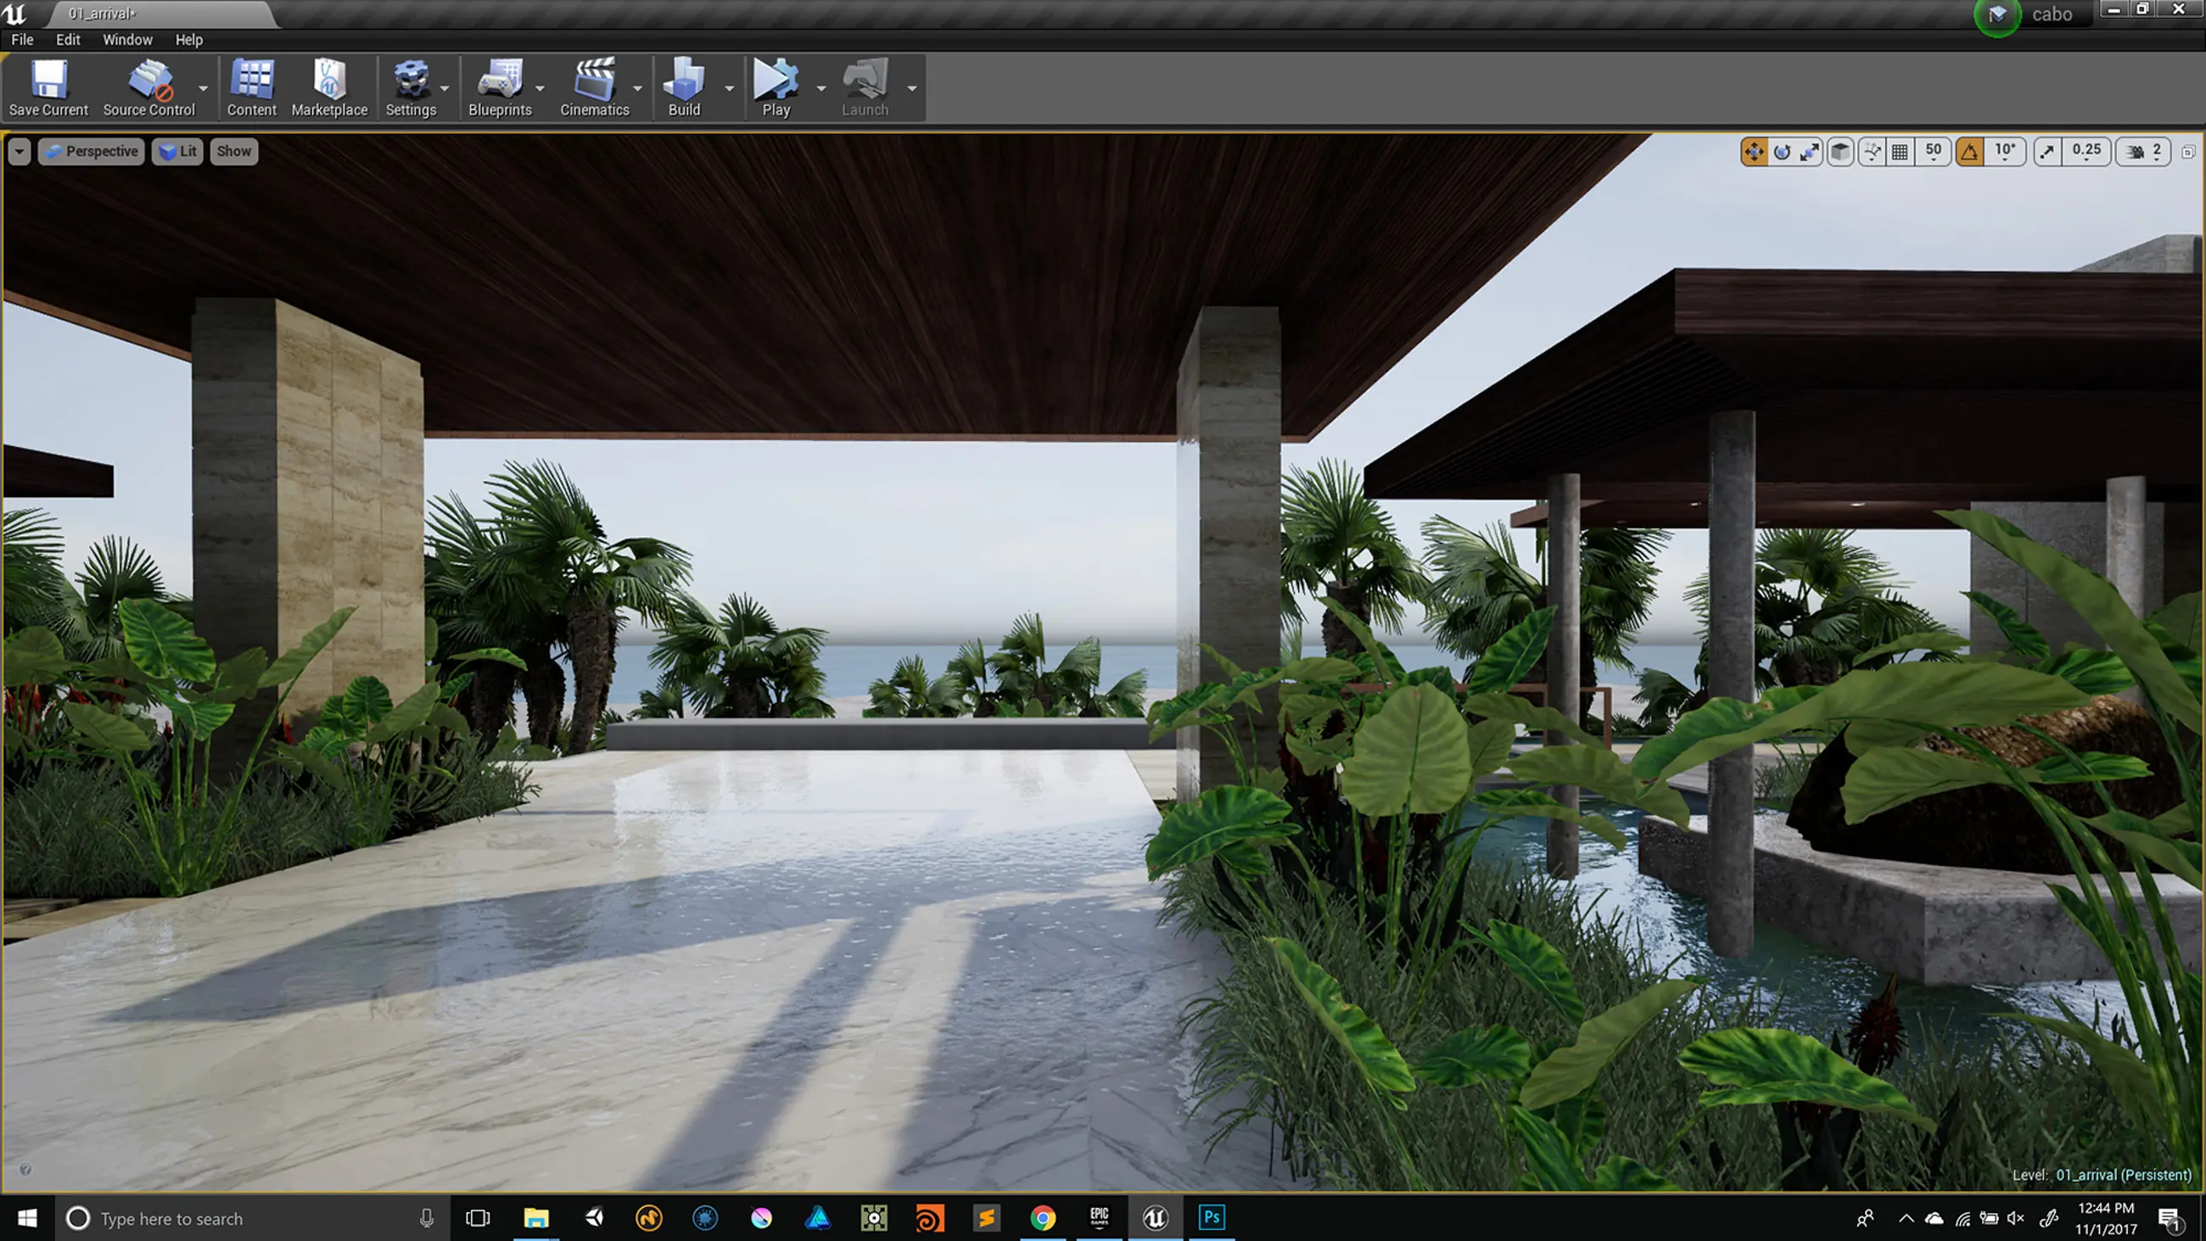This screenshot has height=1241, width=2206.
Task: Click the Windows Start button
Action: click(x=27, y=1218)
